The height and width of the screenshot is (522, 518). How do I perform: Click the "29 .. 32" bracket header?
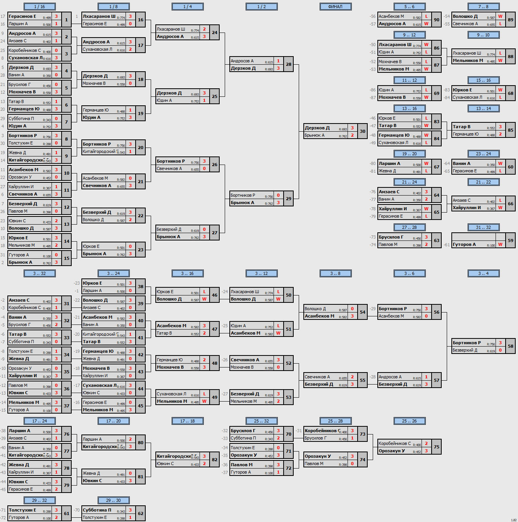tap(40, 500)
